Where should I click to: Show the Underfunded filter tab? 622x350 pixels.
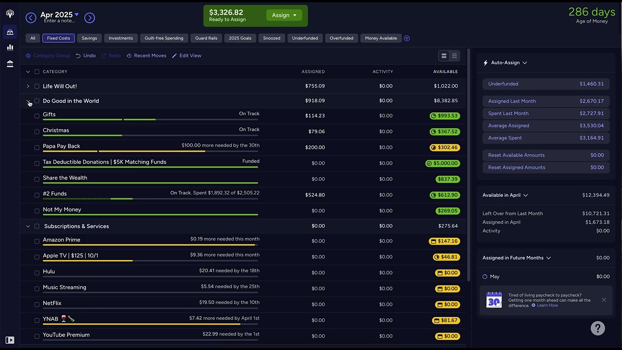305,38
